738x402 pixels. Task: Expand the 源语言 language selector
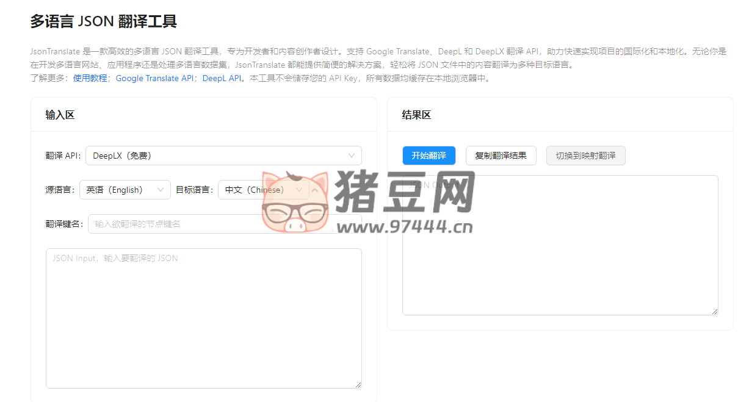[x=125, y=190]
